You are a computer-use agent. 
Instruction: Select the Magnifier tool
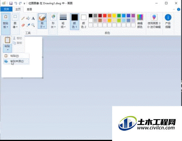pos(33,25)
